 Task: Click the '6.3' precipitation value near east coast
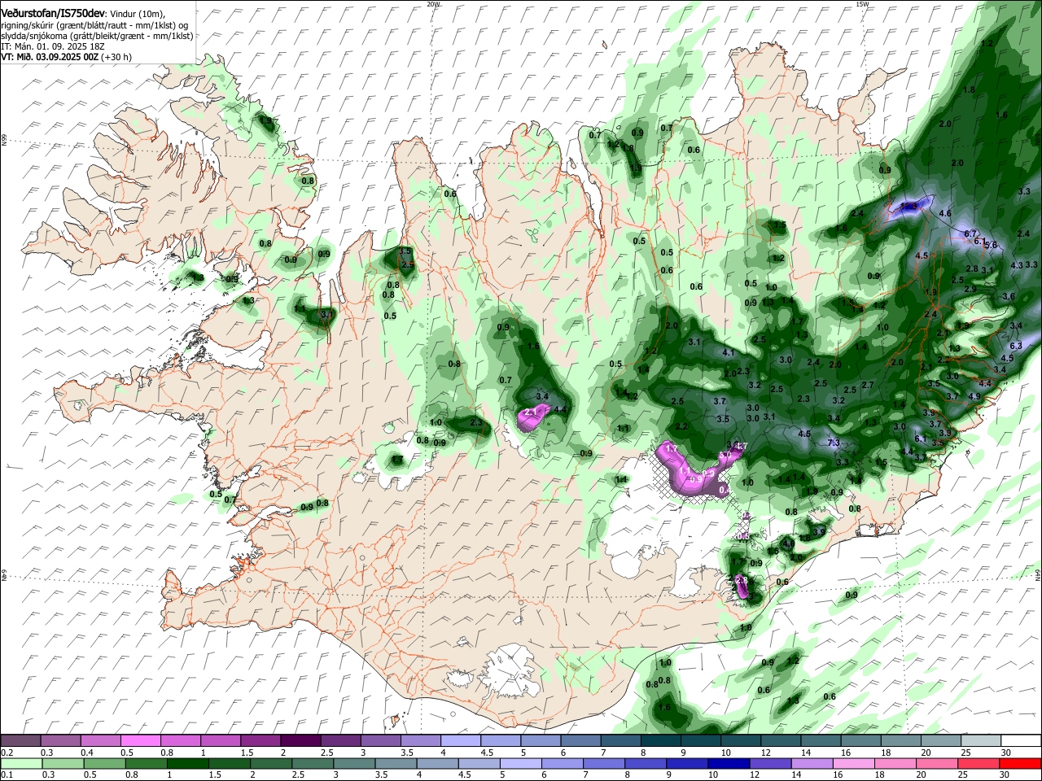pos(1015,346)
